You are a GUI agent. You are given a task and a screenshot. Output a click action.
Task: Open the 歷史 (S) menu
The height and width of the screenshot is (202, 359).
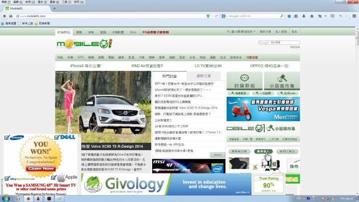tap(42, 2)
